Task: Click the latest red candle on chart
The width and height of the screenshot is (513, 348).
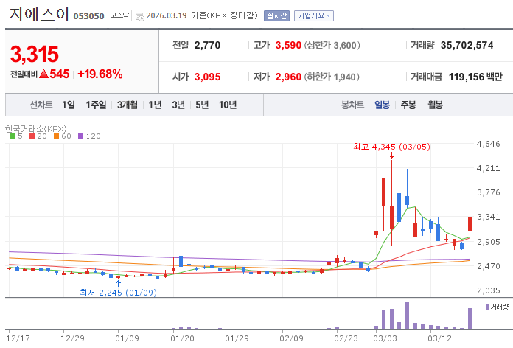Action: (470, 224)
